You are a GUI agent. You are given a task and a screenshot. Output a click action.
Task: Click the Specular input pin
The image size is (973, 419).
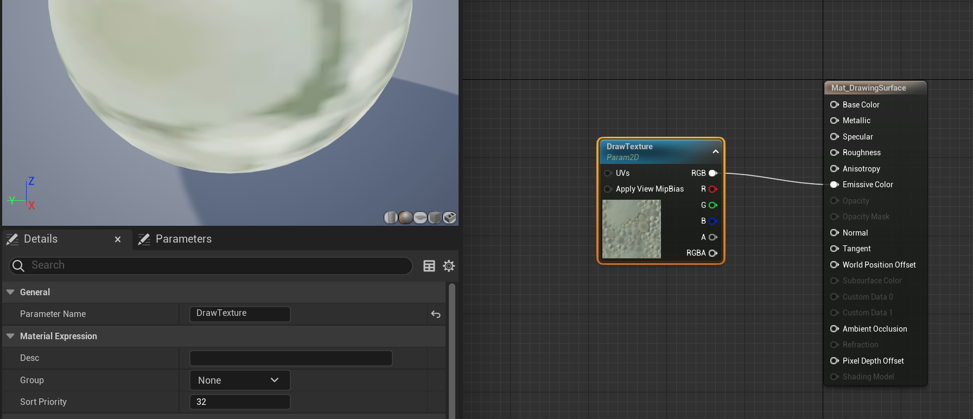(835, 137)
